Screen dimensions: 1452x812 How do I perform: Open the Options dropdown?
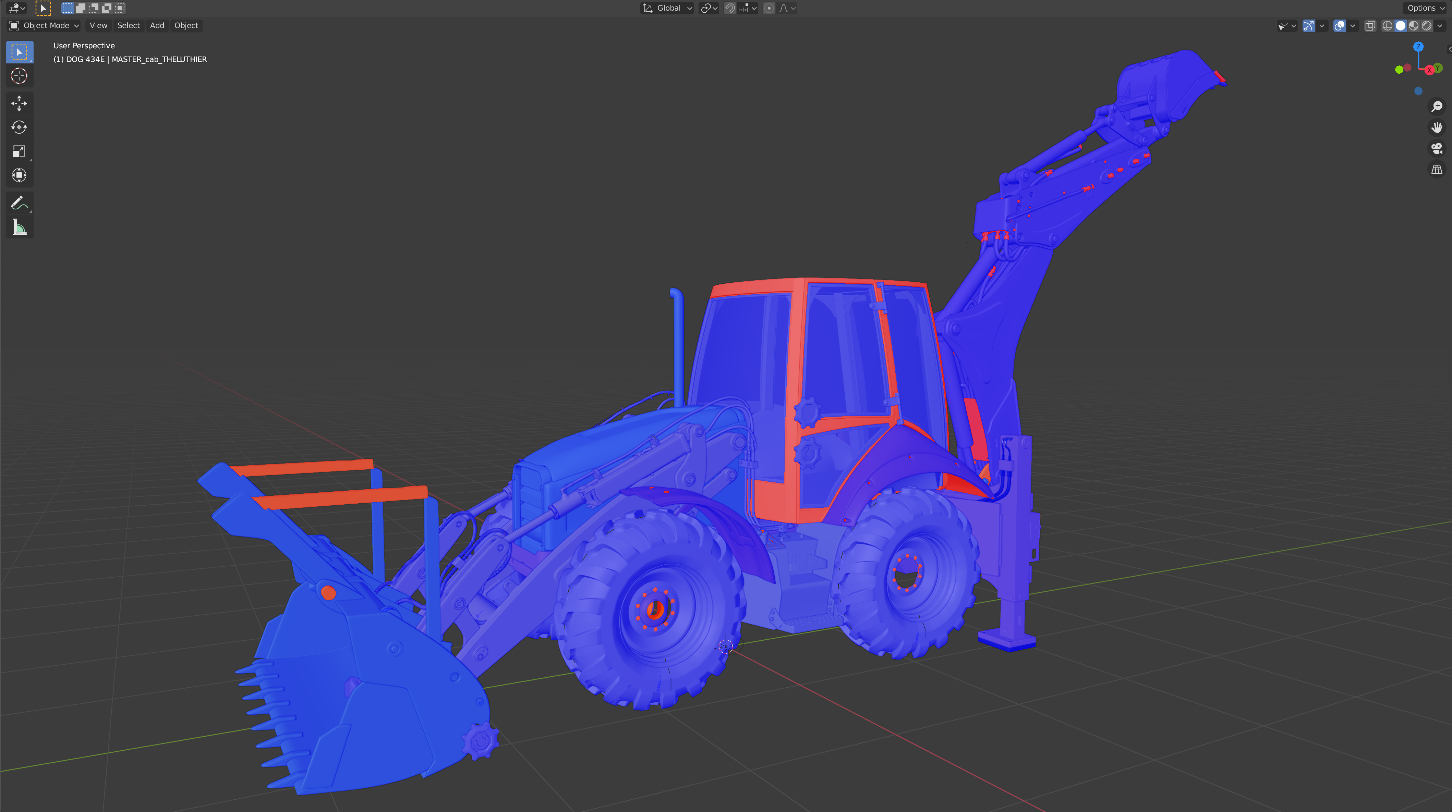coord(1426,9)
